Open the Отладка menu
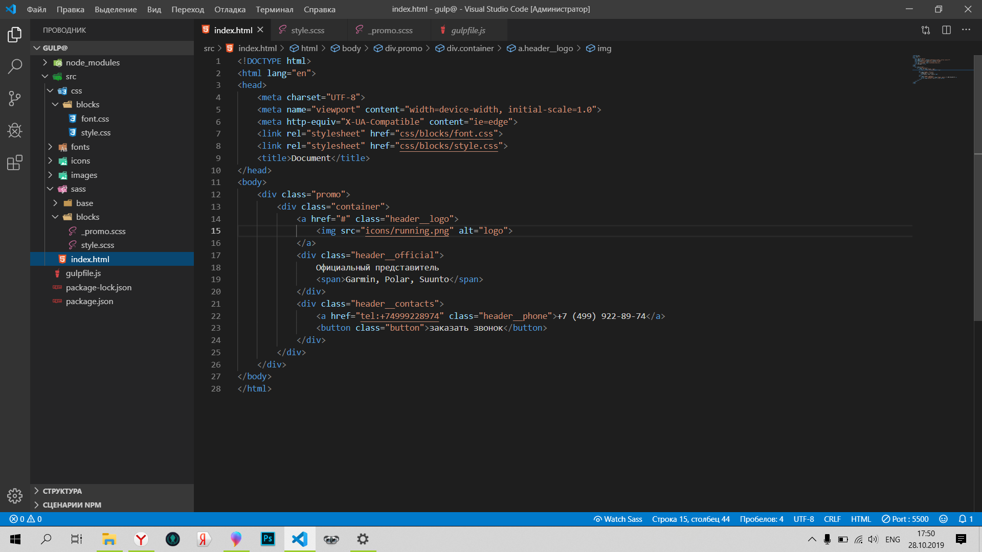Image resolution: width=982 pixels, height=552 pixels. pyautogui.click(x=230, y=9)
